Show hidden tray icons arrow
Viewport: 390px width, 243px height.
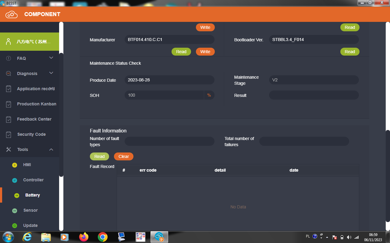pyautogui.click(x=327, y=237)
